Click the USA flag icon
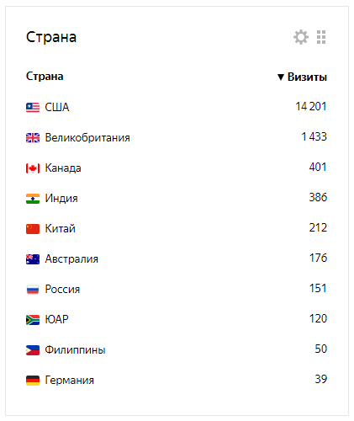The image size is (354, 421). coord(33,107)
